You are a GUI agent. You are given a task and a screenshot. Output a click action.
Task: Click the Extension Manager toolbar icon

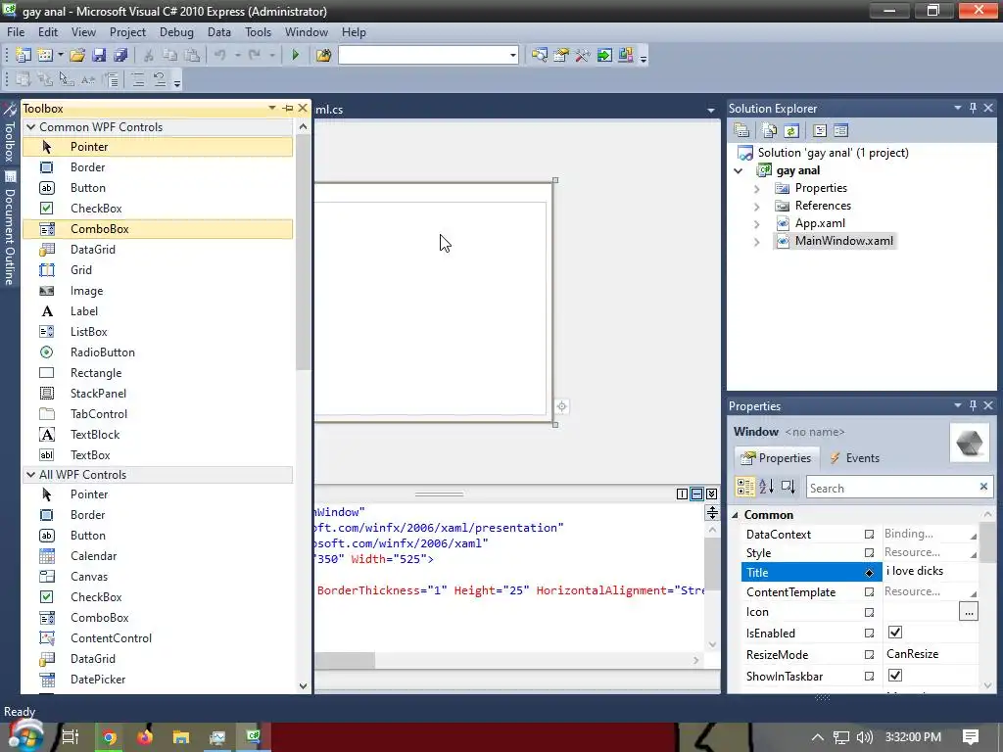pyautogui.click(x=626, y=55)
